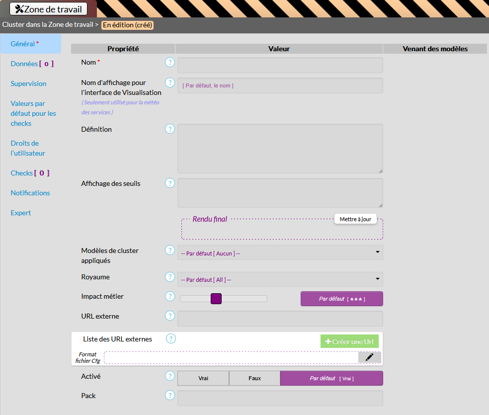Click the Impact métier slider handle
The width and height of the screenshot is (489, 415).
tap(216, 299)
